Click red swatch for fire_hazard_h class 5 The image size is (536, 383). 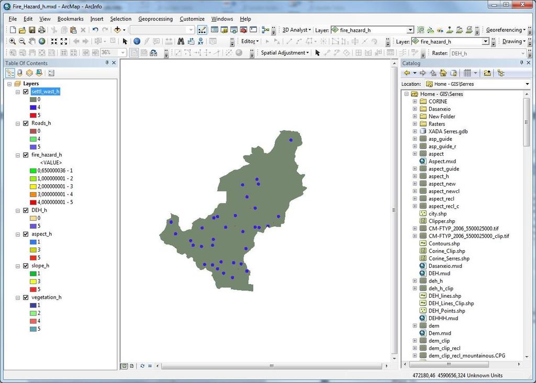pos(33,202)
